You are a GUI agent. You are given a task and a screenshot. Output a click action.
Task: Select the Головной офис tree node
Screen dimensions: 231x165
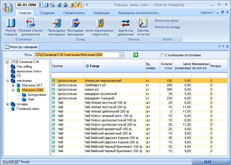coord(25,109)
